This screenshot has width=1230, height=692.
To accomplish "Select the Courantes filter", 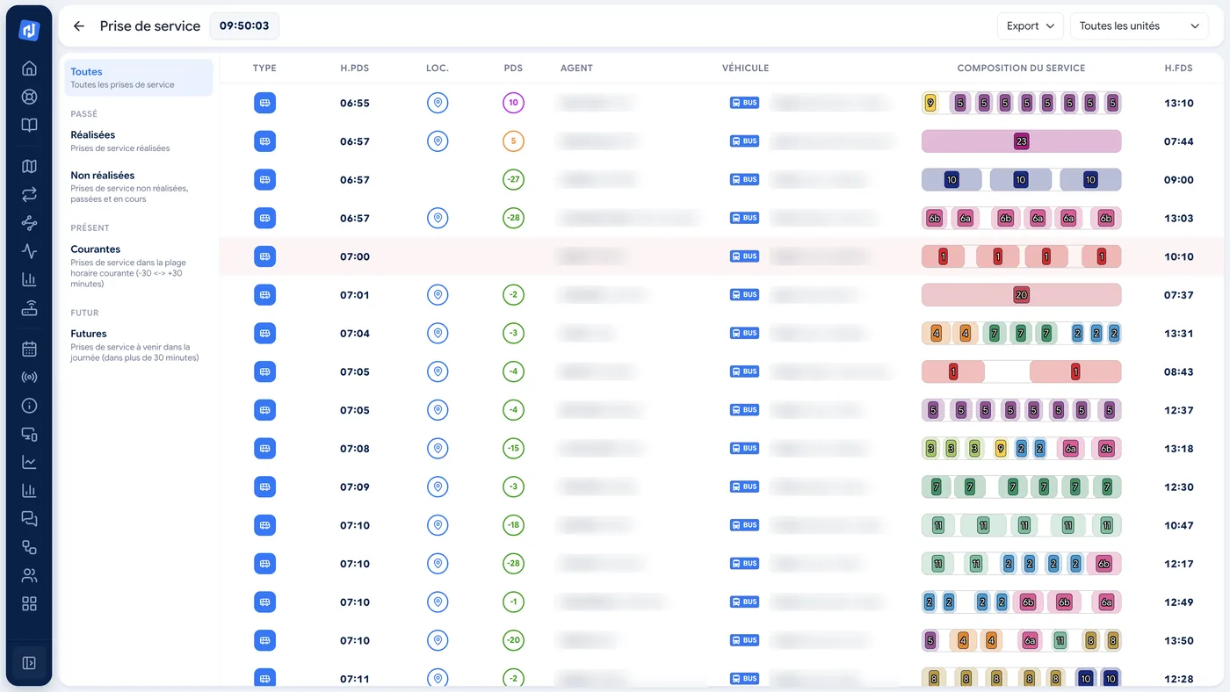I will (x=138, y=268).
